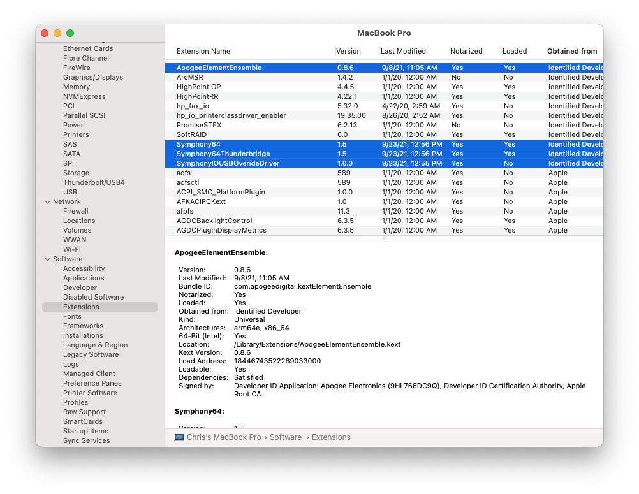This screenshot has height=494, width=639.
Task: Select the SymphonyIOUSBOverideDriver row
Action: click(384, 164)
